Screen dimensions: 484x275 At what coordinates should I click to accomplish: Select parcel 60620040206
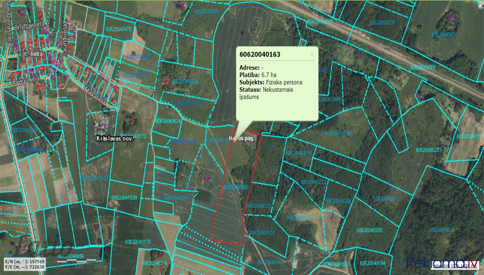(x=338, y=201)
